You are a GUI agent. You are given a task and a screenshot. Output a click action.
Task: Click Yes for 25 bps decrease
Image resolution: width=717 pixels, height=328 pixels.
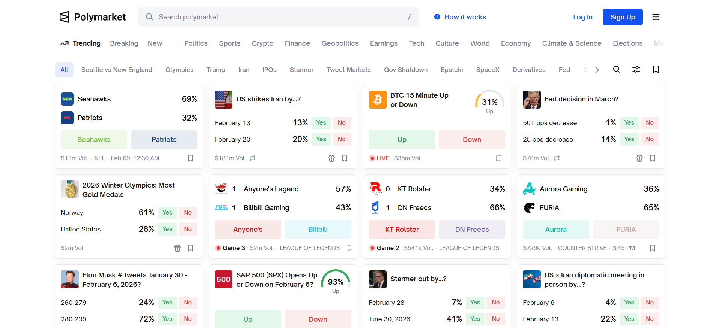[629, 139]
